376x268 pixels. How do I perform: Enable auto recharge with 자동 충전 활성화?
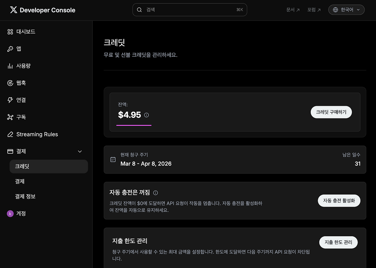click(339, 200)
